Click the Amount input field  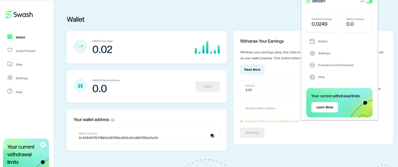tap(271, 88)
